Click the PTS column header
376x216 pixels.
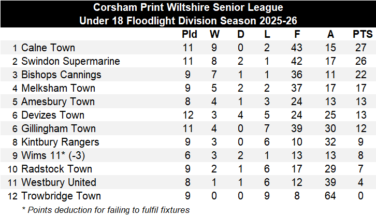click(x=361, y=35)
